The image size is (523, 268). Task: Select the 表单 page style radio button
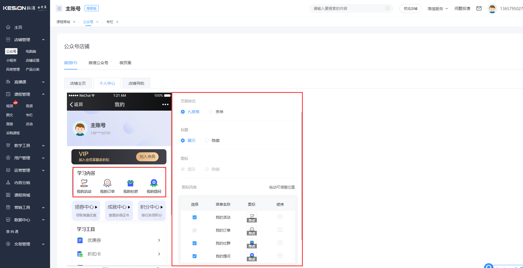211,112
